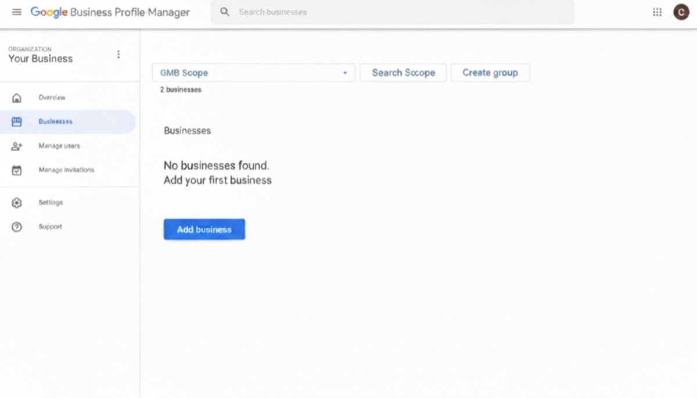This screenshot has width=697, height=398.
Task: Open the account avatar menu
Action: coord(681,12)
